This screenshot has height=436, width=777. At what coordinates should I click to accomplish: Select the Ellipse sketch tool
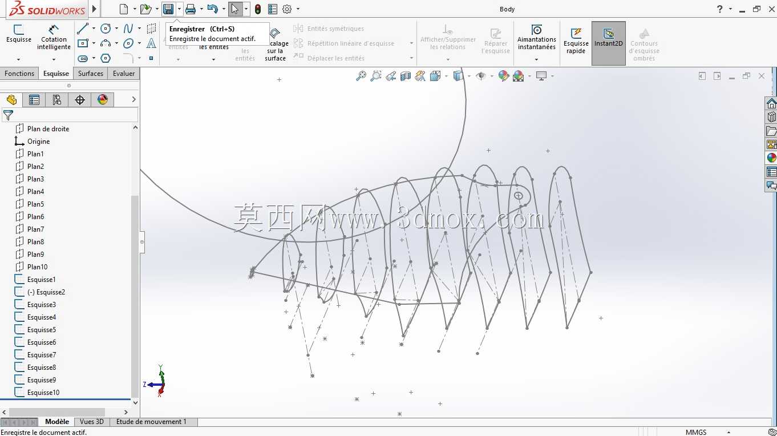tap(128, 43)
